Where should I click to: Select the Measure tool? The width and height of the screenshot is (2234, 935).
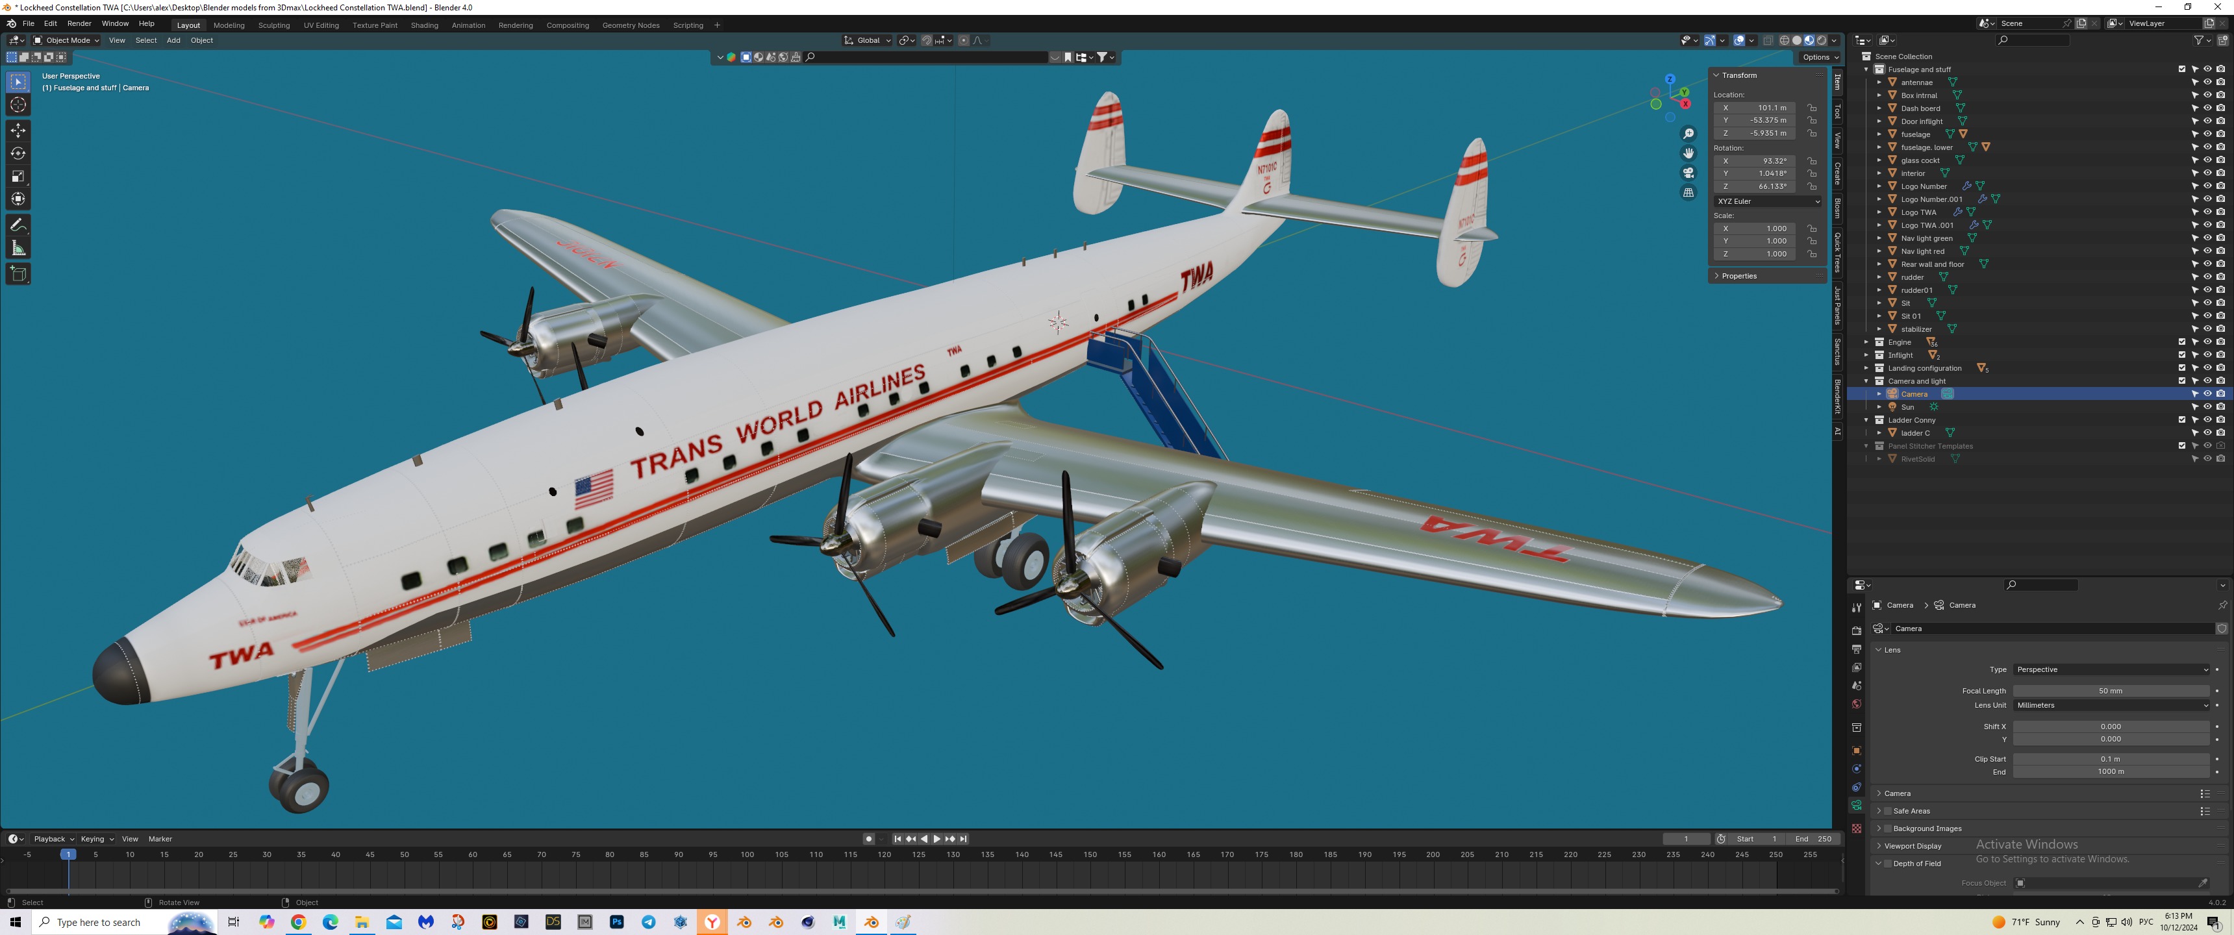coord(18,249)
